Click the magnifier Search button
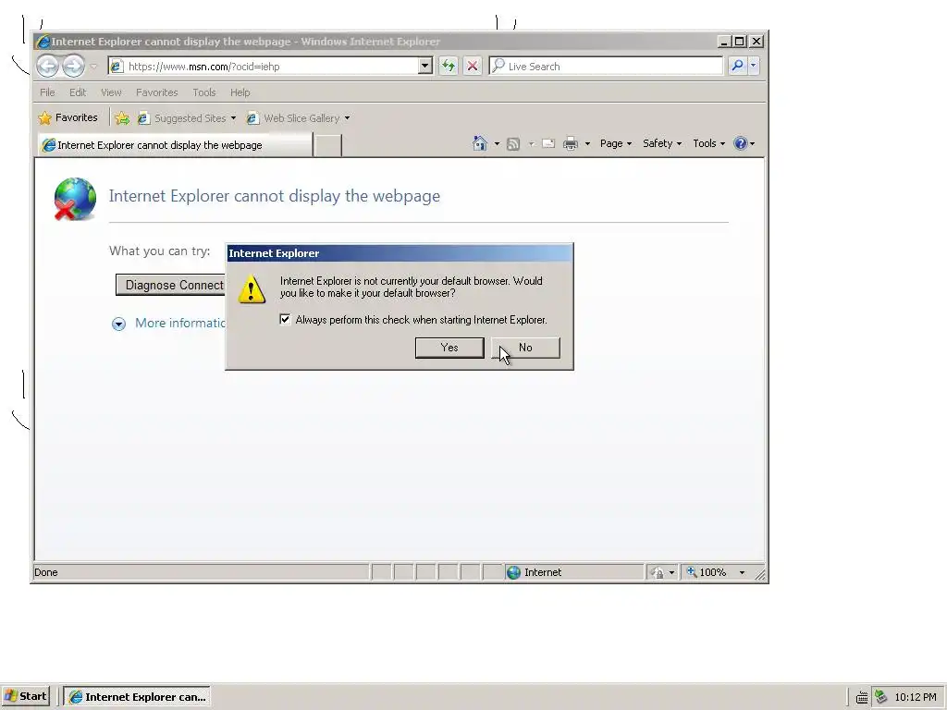Viewport: 947px width, 710px height. (x=737, y=66)
